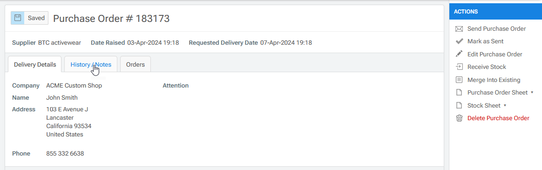Click the trash can icon for deleting order
Image resolution: width=542 pixels, height=170 pixels.
(459, 118)
